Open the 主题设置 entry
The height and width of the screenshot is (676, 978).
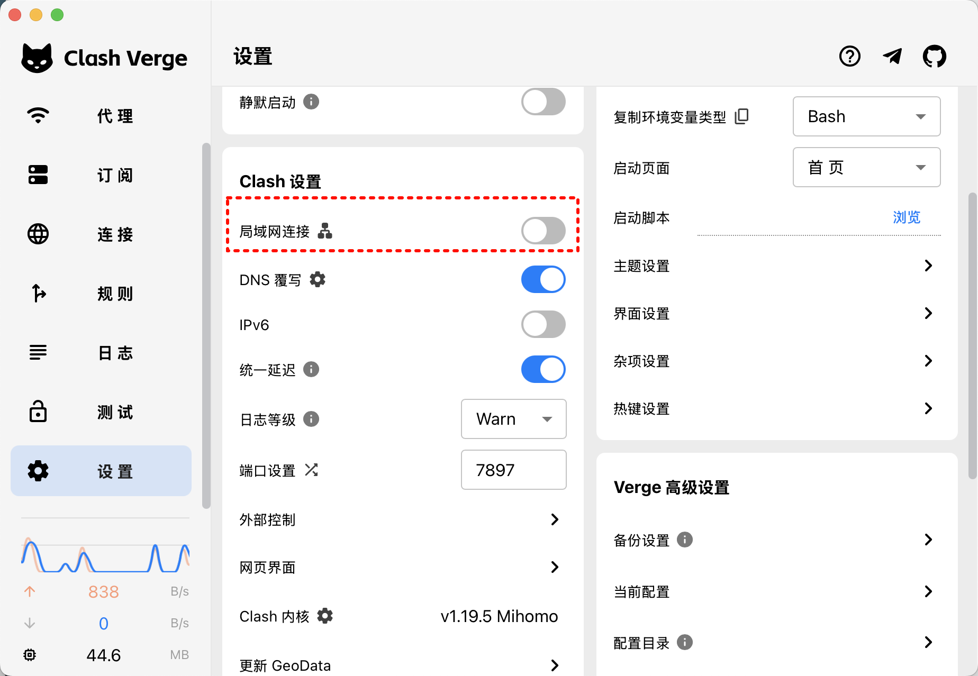773,266
